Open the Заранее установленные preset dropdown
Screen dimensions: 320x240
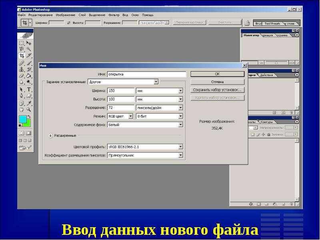[156, 81]
